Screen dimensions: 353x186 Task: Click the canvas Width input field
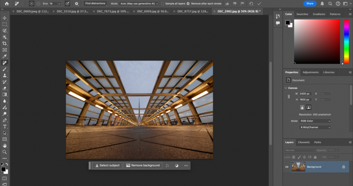click(x=305, y=94)
